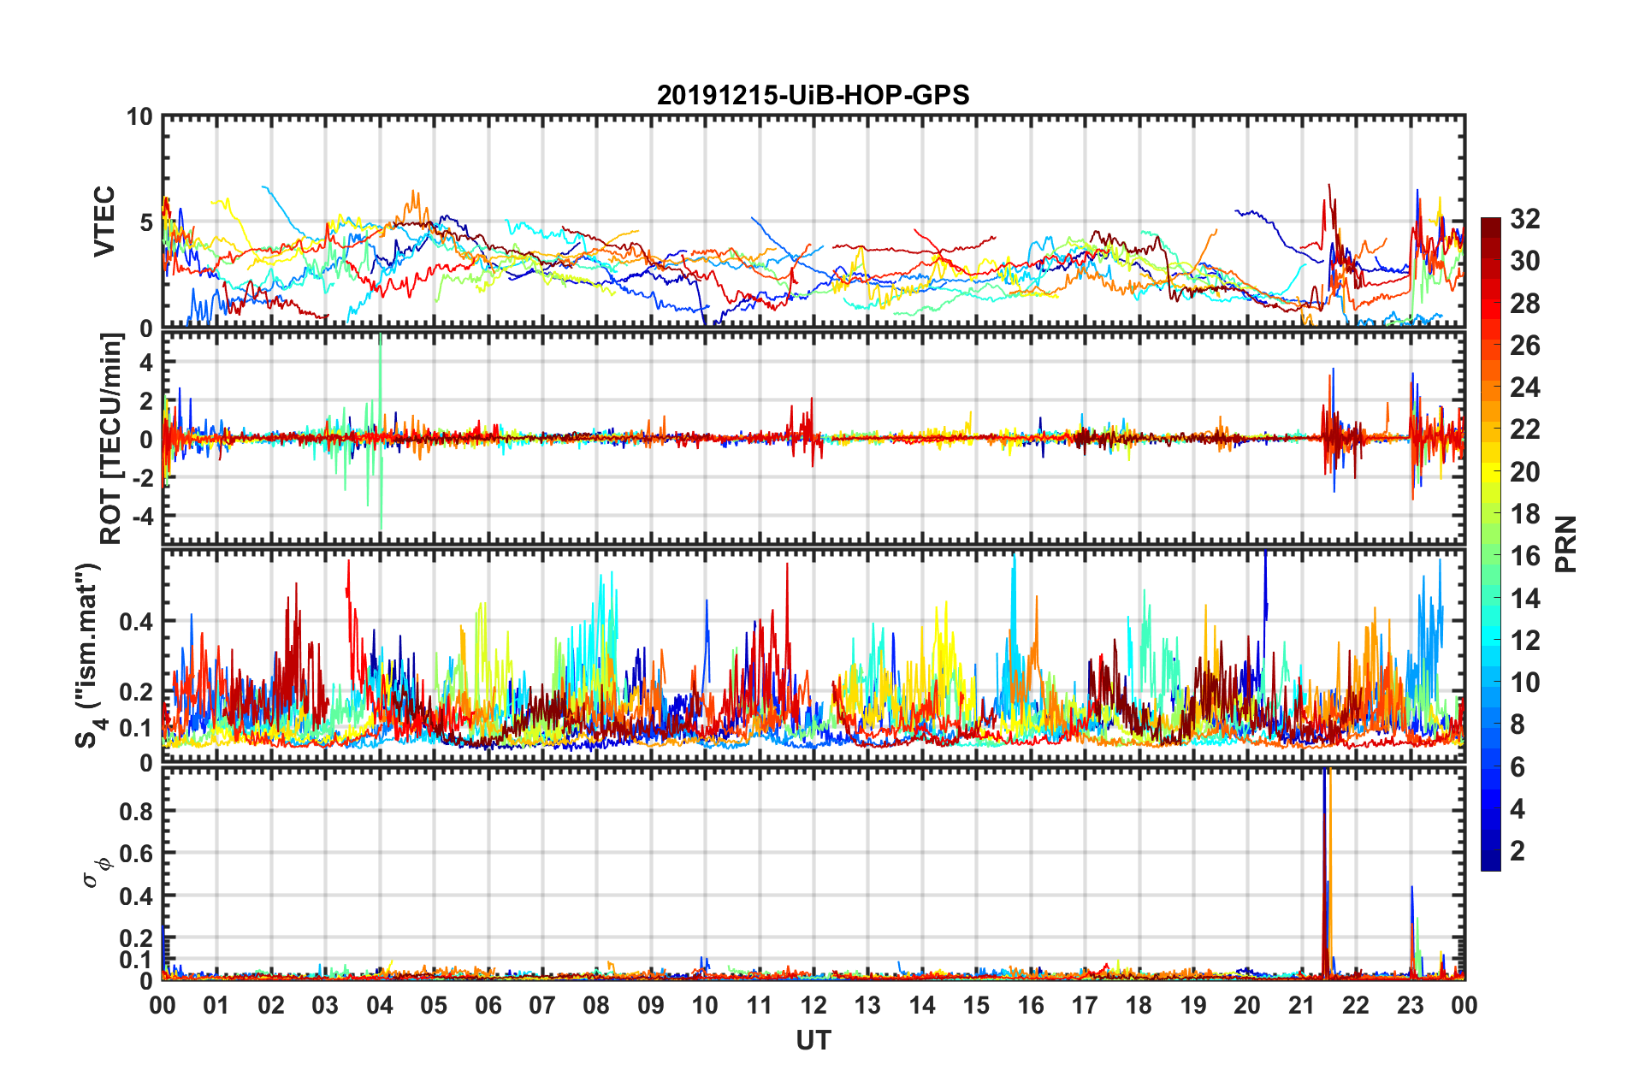Click x-axis hour tick label 01
The width and height of the screenshot is (1627, 1088).
click(x=216, y=1005)
